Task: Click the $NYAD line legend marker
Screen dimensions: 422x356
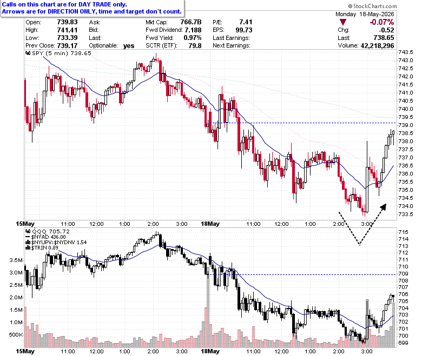Action: click(28, 237)
